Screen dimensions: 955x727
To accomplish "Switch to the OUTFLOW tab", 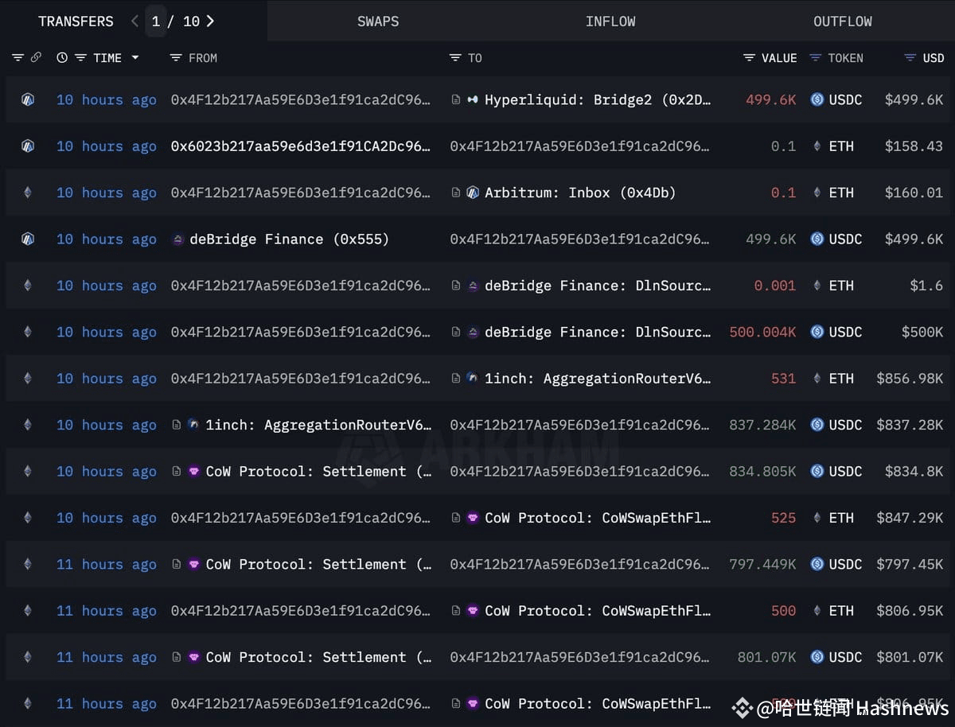I will [843, 21].
